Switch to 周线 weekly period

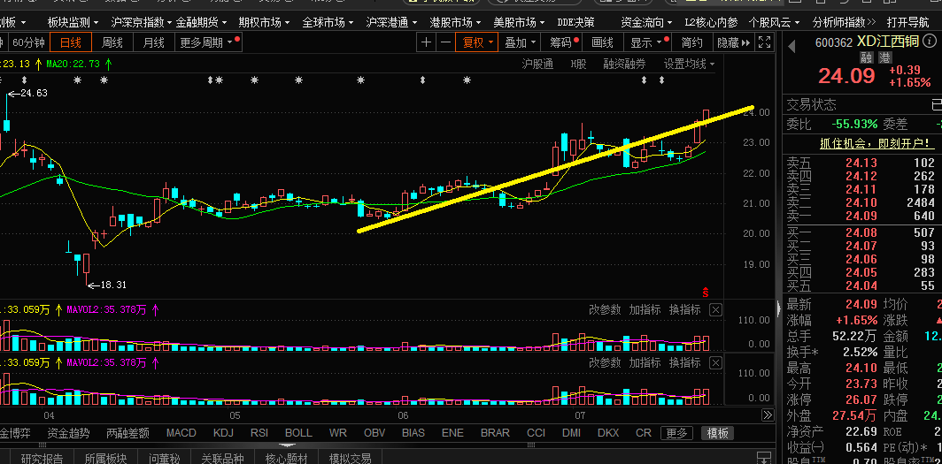pyautogui.click(x=112, y=42)
